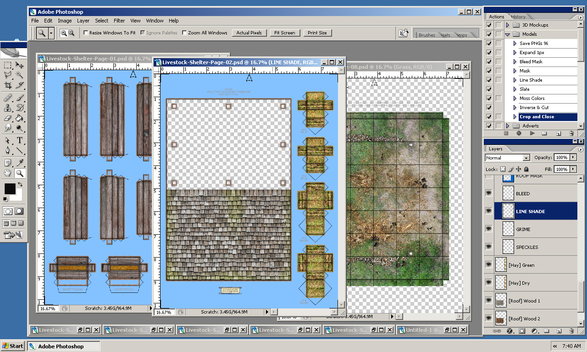Image resolution: width=587 pixels, height=352 pixels.
Task: Click the Windows Start button
Action: (13, 346)
